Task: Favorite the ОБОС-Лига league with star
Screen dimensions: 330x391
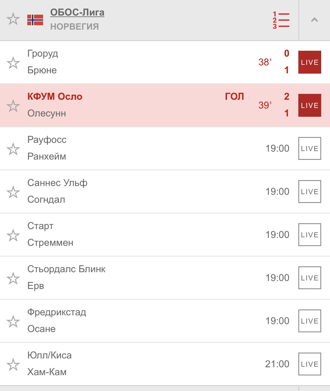Action: (13, 19)
